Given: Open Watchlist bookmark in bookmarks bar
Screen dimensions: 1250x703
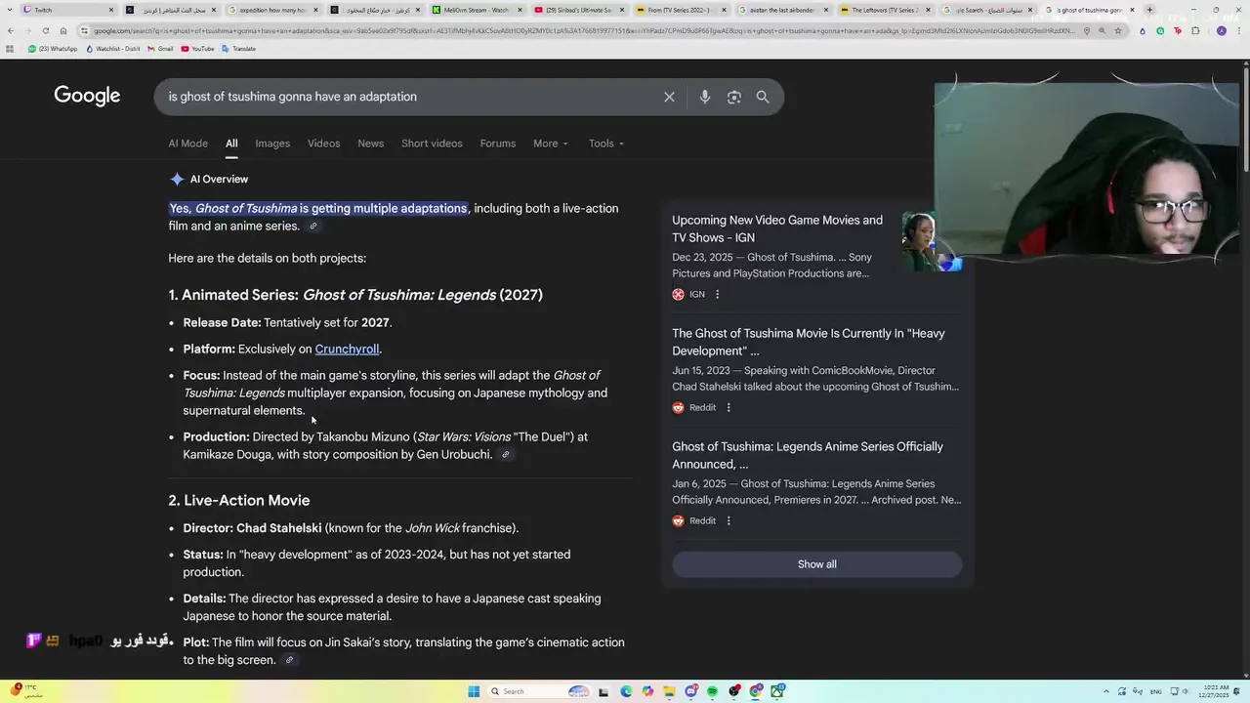Looking at the screenshot, I should (x=113, y=49).
